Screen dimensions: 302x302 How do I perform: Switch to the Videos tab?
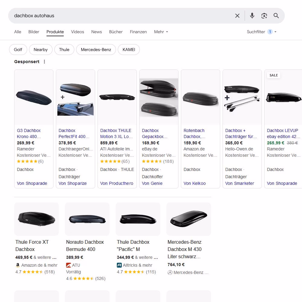[77, 32]
